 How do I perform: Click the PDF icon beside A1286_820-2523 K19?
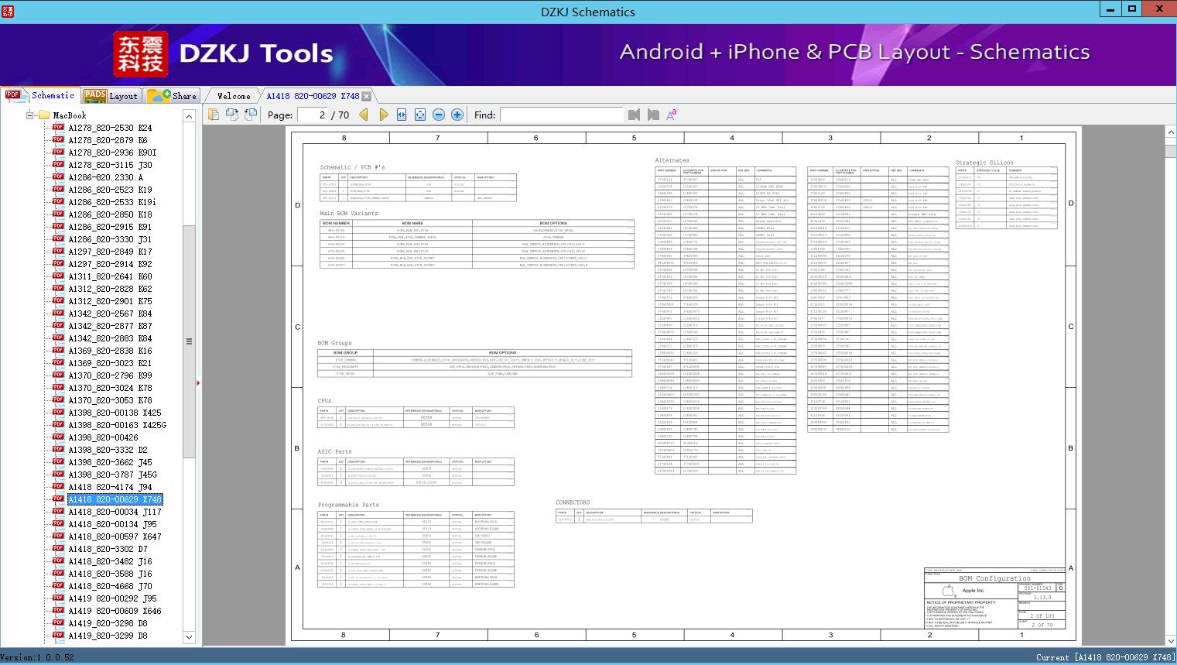[x=58, y=190]
